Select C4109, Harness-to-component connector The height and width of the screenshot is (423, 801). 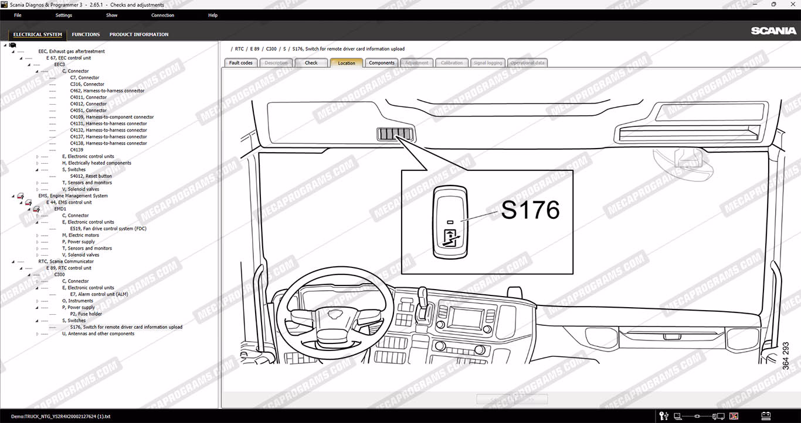pyautogui.click(x=112, y=117)
